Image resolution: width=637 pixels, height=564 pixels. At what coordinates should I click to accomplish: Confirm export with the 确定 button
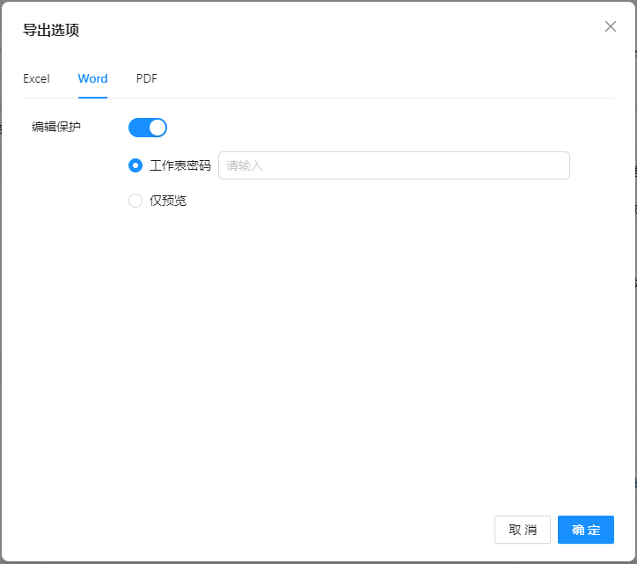(x=585, y=530)
